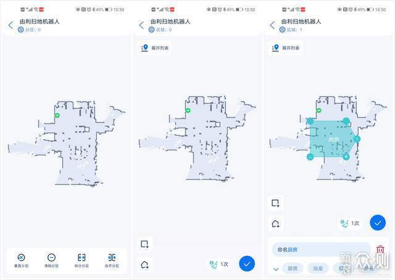Add rectangular zone in right screen
Screen dimensions: 395x280
275,203
